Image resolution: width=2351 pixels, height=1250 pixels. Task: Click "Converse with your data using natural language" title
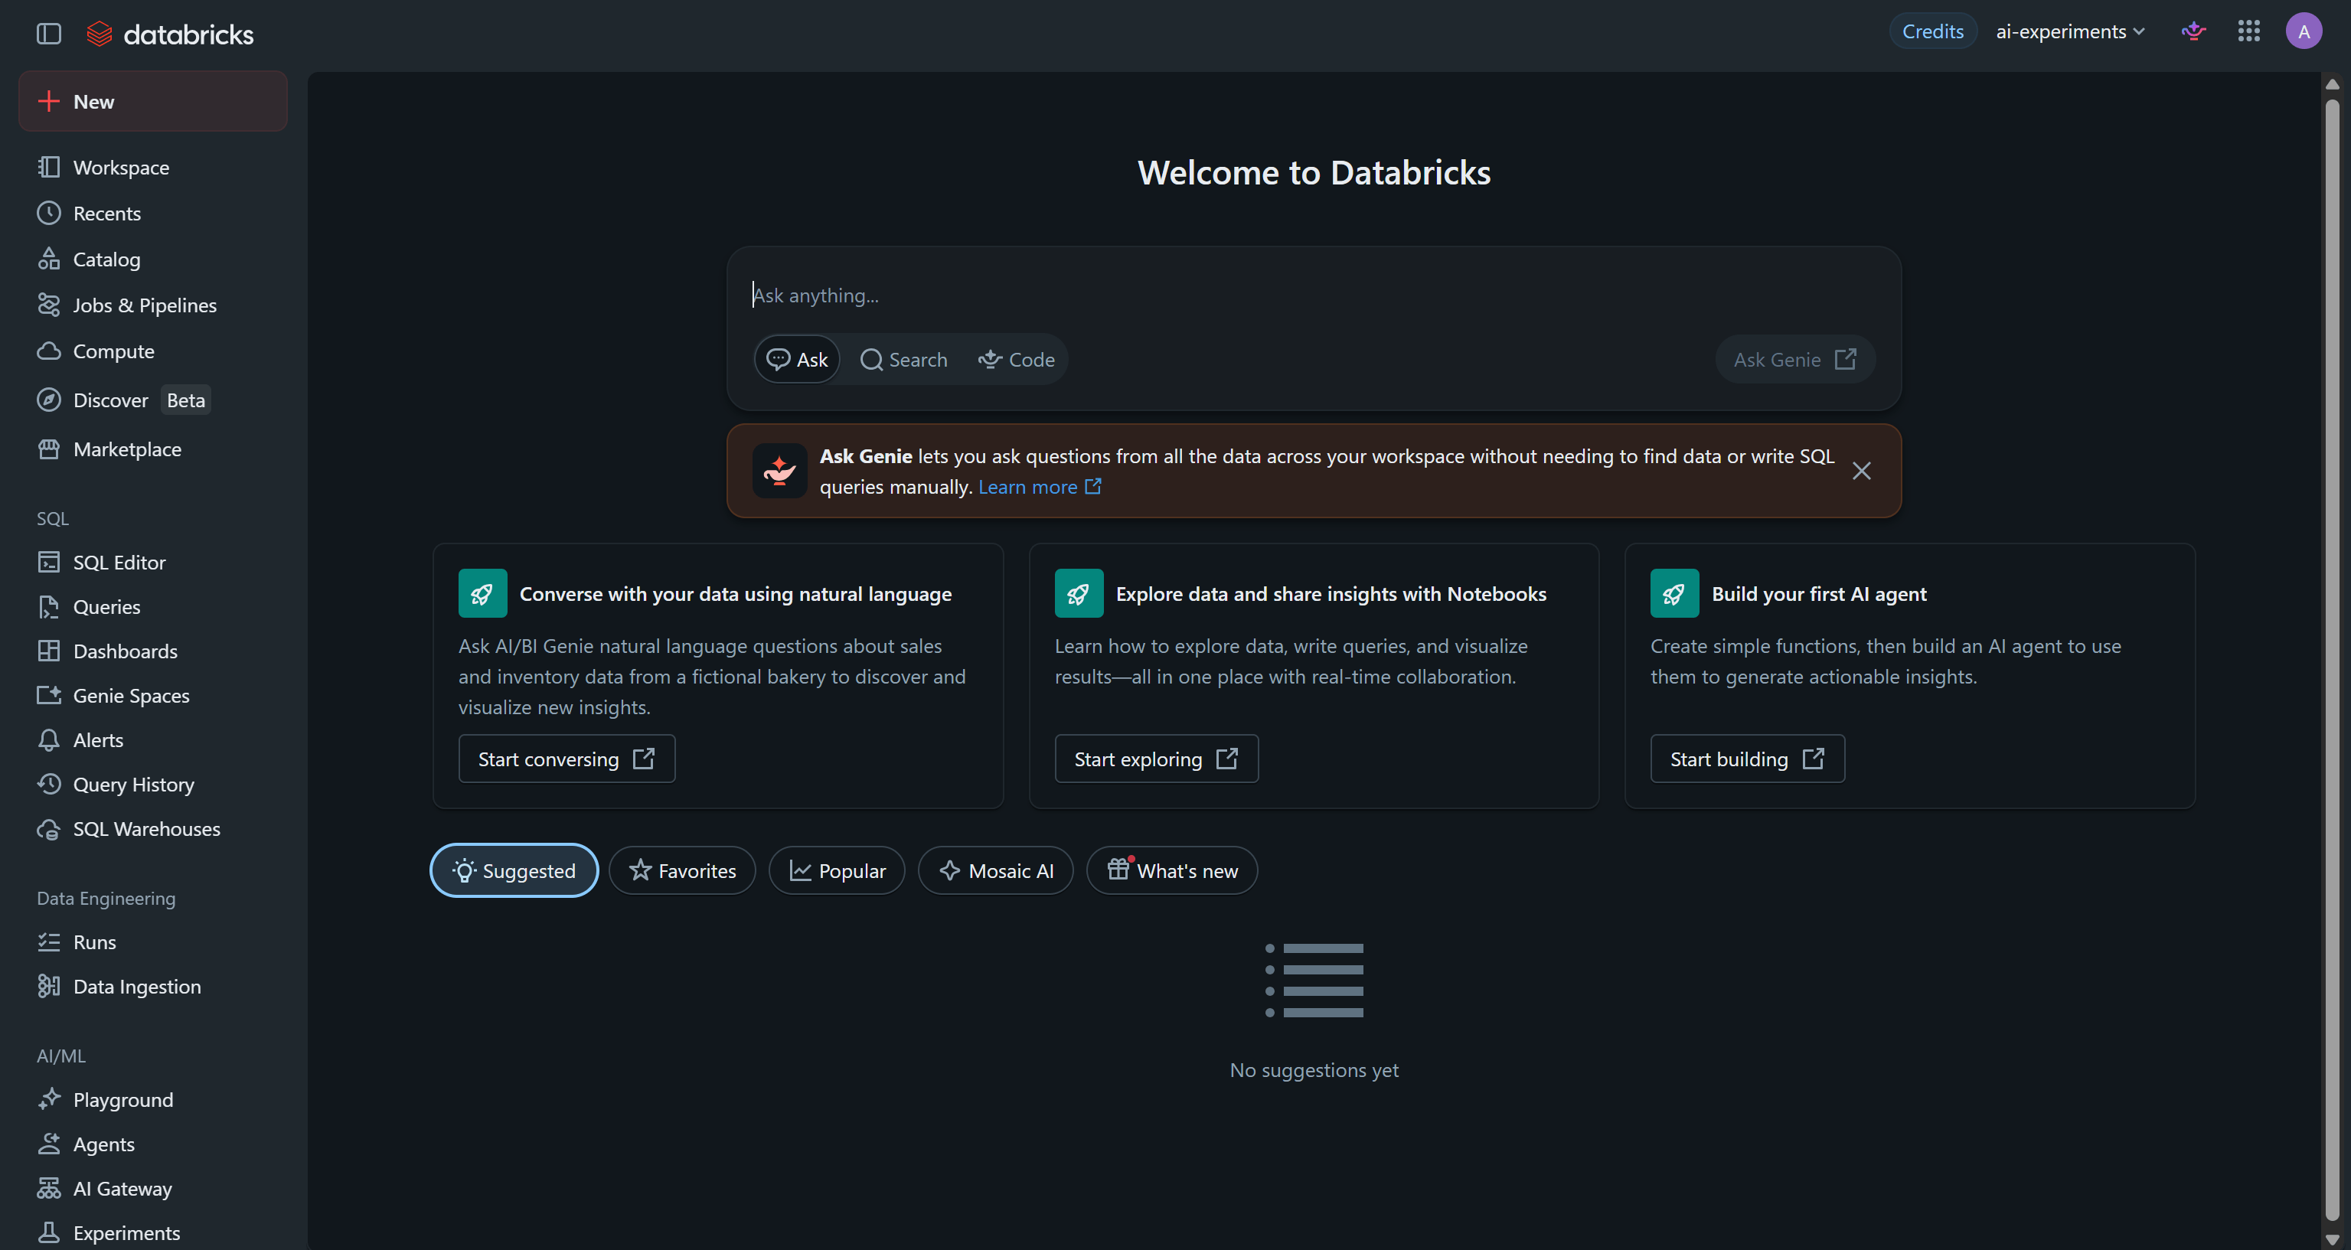pyautogui.click(x=735, y=594)
